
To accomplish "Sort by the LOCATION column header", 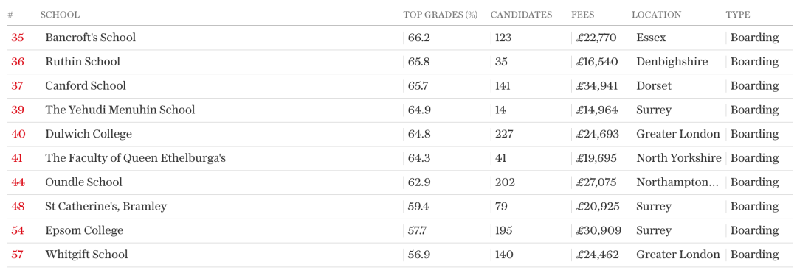I will coord(656,15).
